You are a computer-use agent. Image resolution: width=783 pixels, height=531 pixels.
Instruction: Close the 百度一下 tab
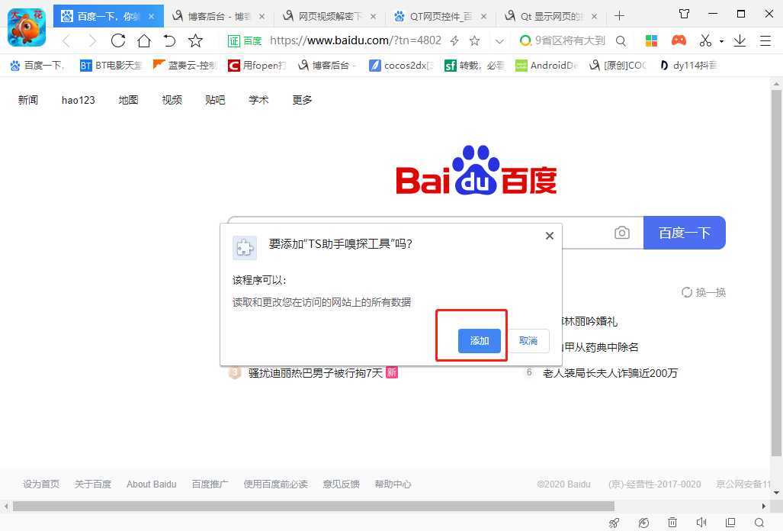151,17
